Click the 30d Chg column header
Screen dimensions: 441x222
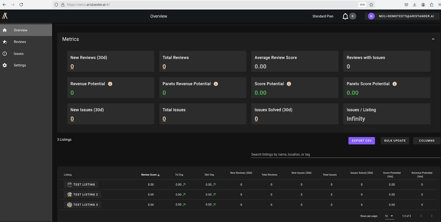coord(209,175)
